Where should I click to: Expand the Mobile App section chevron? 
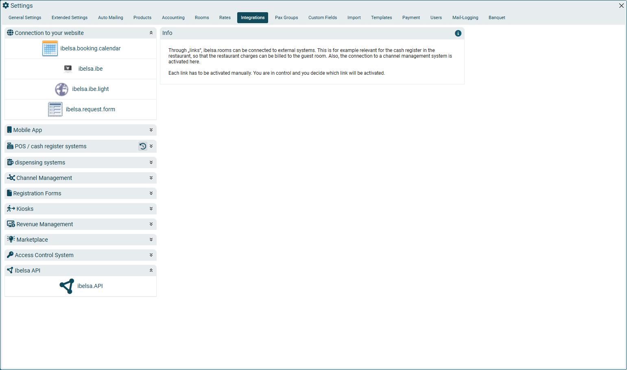pos(151,130)
